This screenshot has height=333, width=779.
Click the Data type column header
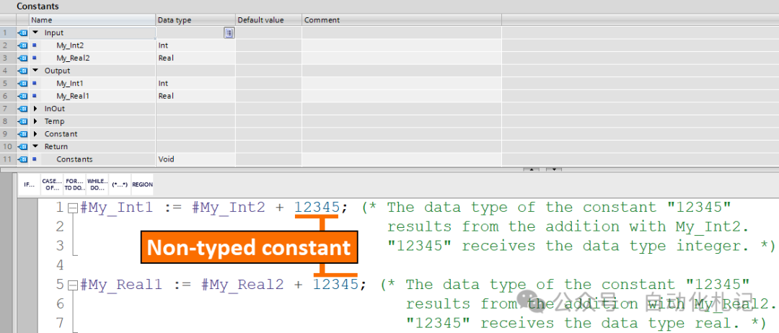[x=195, y=20]
